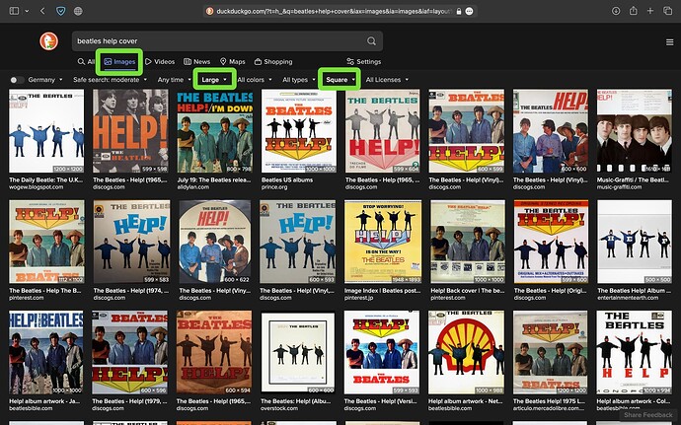The height and width of the screenshot is (425, 681).
Task: Open the All colors filter dropdown
Action: coord(255,80)
